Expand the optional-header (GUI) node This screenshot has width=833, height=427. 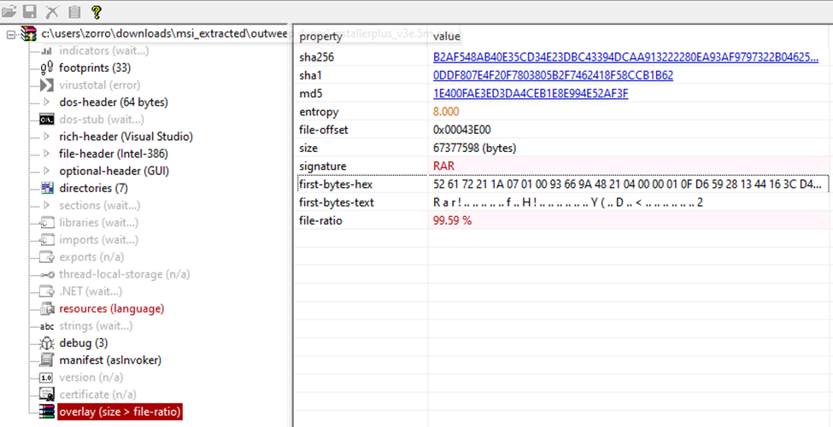click(47, 171)
